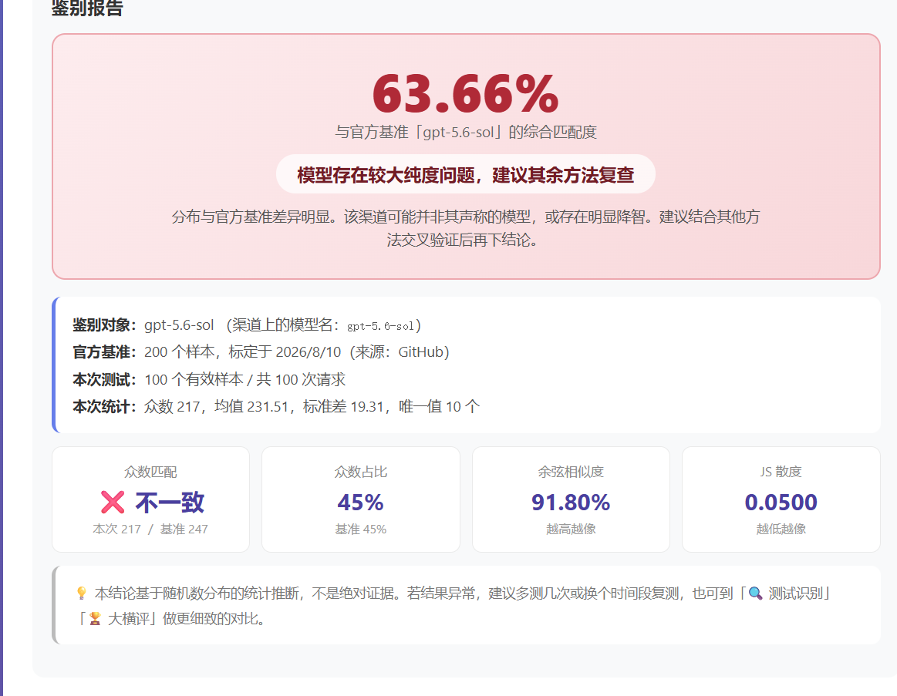
Task: Click the 不一致 result text
Action: tap(170, 502)
